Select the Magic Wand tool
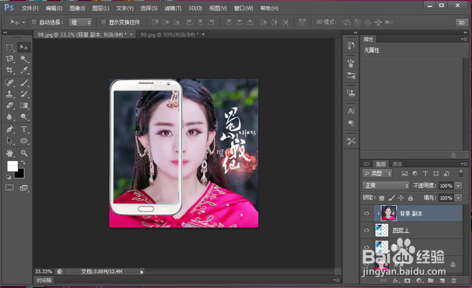The width and height of the screenshot is (472, 288). (x=24, y=58)
